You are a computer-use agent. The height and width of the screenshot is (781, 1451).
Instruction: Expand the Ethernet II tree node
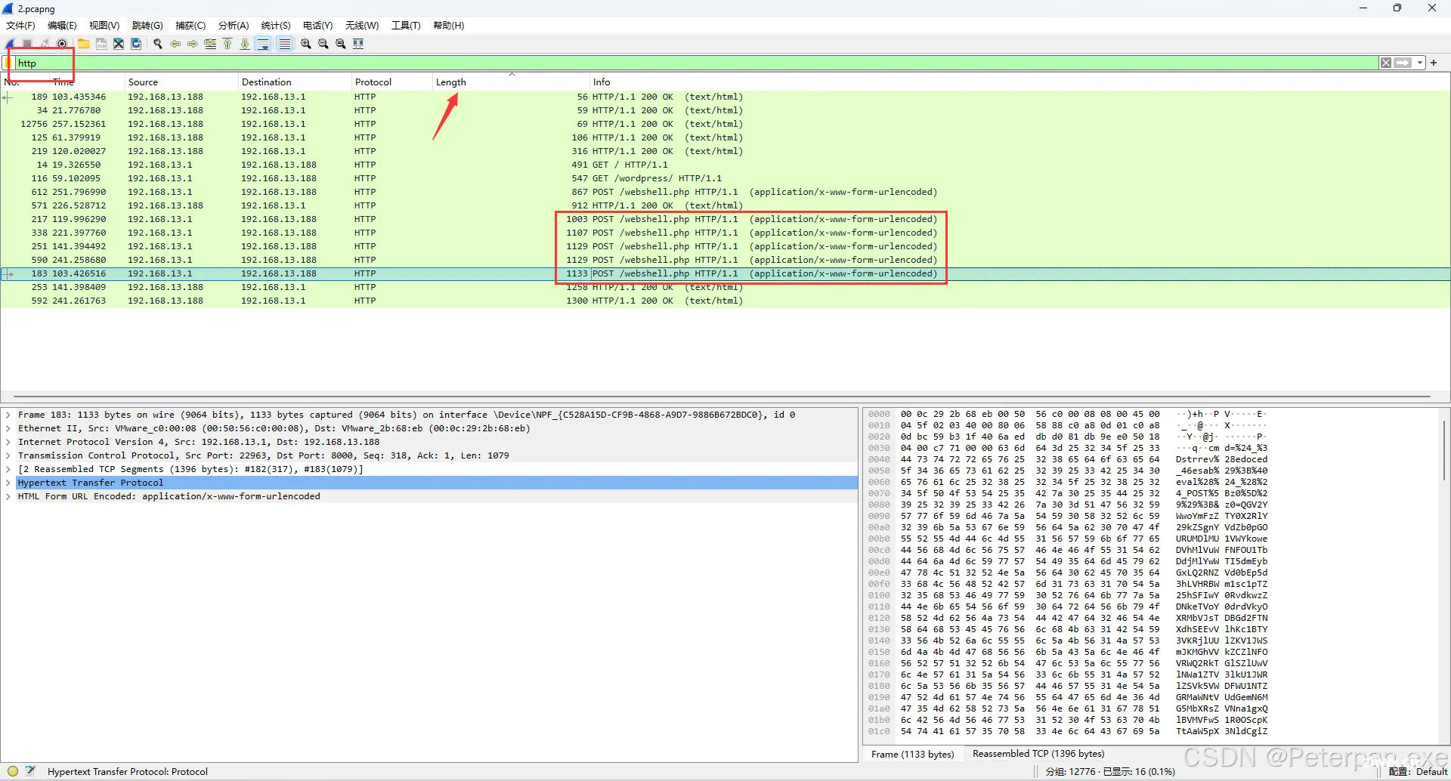coord(8,428)
